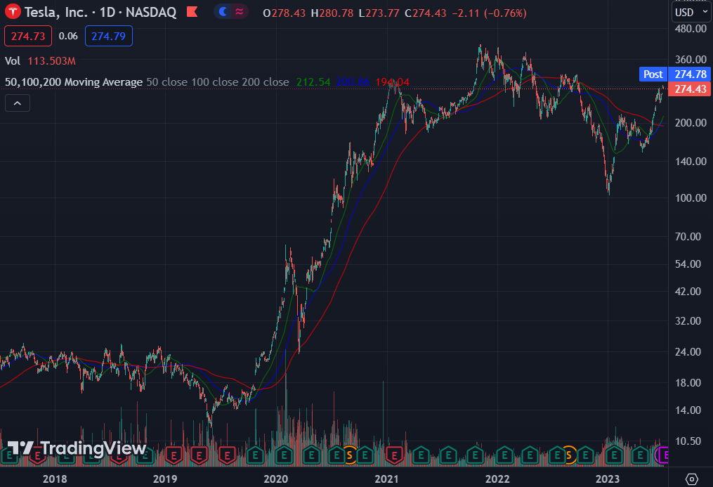713x487 pixels.
Task: Click the open value O278.43
Action: [284, 13]
